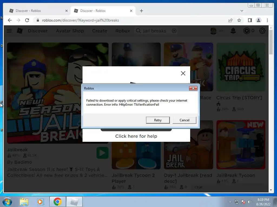Click the URL address bar

[131, 20]
